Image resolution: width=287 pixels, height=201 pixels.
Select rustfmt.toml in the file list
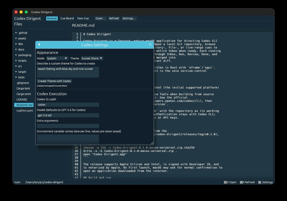tap(25, 110)
